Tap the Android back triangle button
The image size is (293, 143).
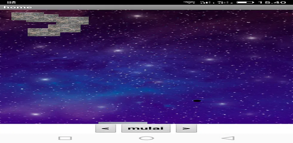click(228, 138)
